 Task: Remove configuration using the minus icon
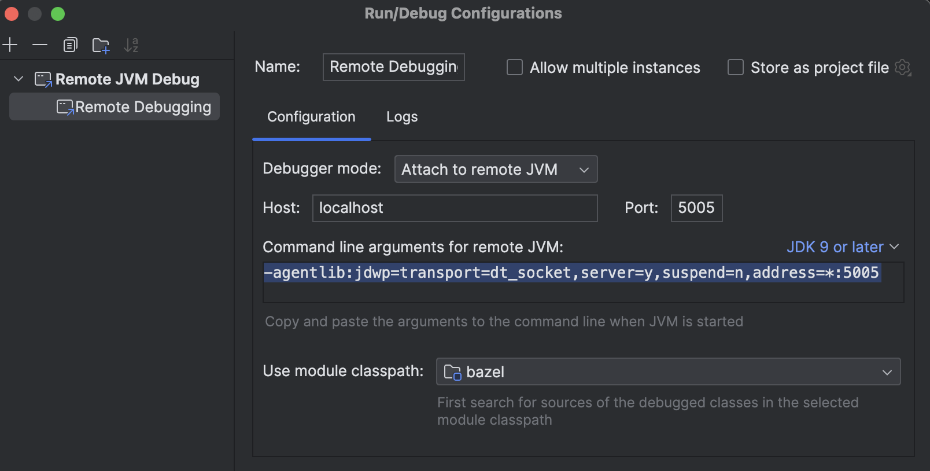pyautogui.click(x=40, y=45)
